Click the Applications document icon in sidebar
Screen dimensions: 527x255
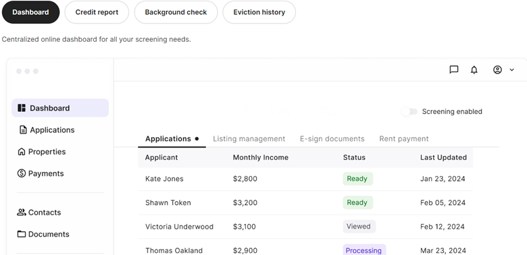[23, 130]
